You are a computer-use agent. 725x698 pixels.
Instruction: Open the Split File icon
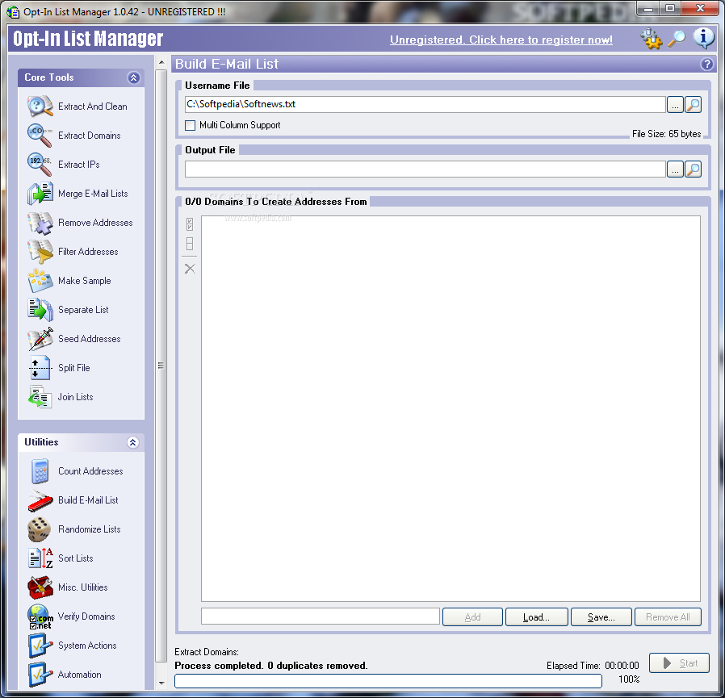[x=40, y=368]
